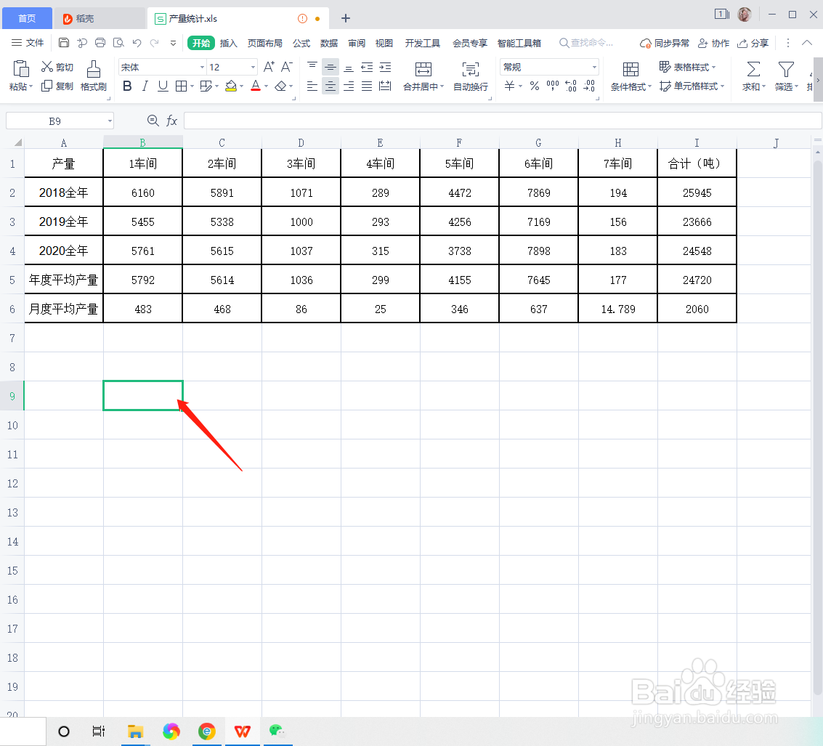This screenshot has width=823, height=746.
Task: Click the insert function fx icon
Action: click(171, 121)
